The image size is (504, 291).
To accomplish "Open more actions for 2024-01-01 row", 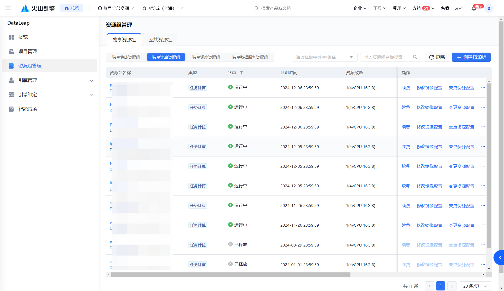I will coord(483,265).
